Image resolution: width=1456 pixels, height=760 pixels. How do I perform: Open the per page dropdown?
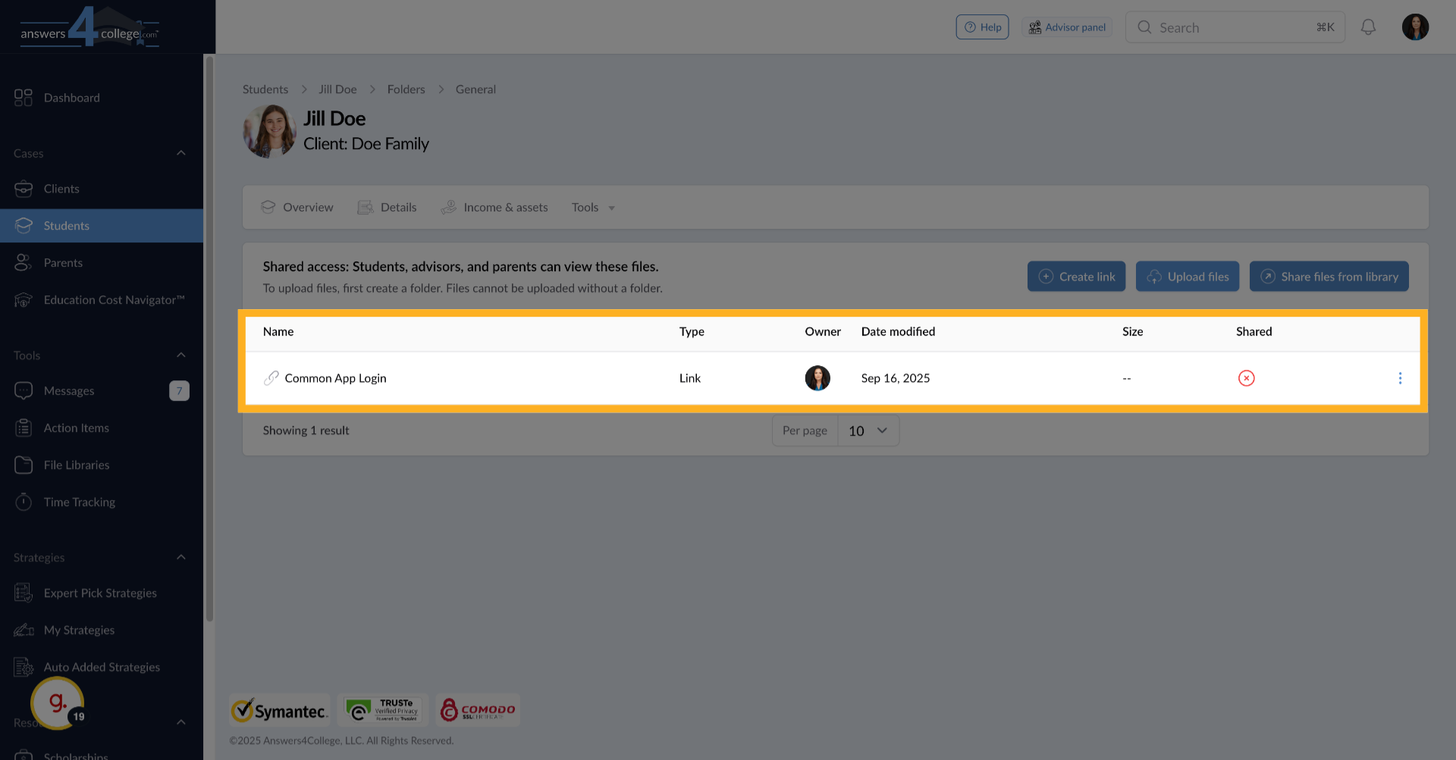pos(868,430)
